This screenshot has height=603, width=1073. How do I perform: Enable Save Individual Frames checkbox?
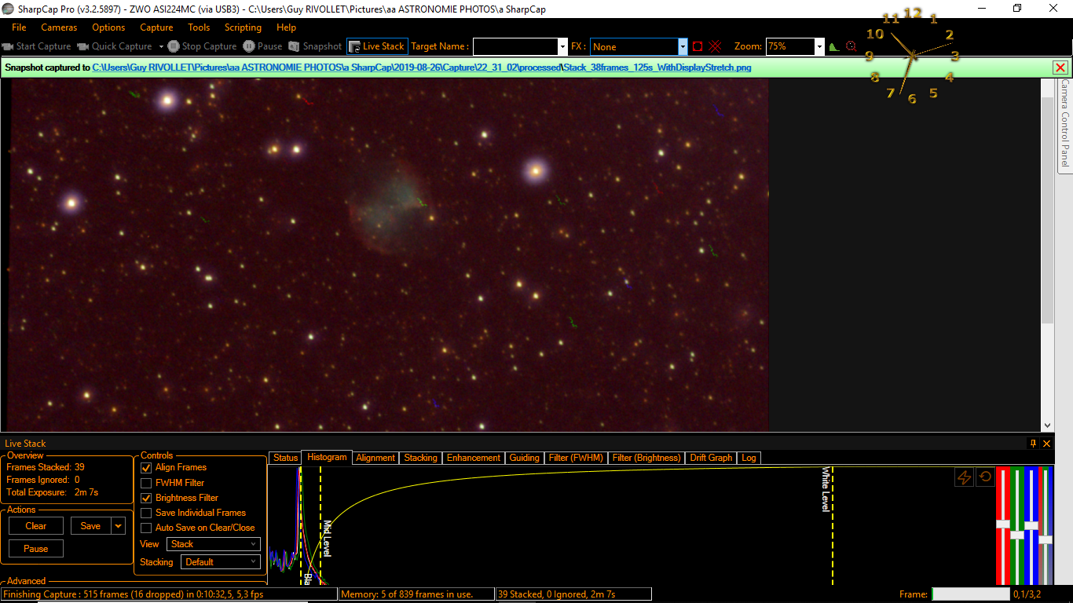point(146,513)
